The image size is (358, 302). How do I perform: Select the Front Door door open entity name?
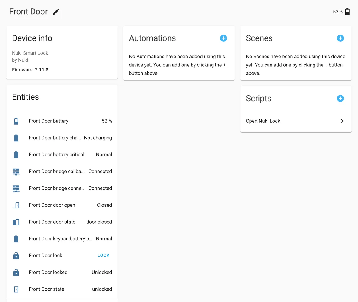52,205
